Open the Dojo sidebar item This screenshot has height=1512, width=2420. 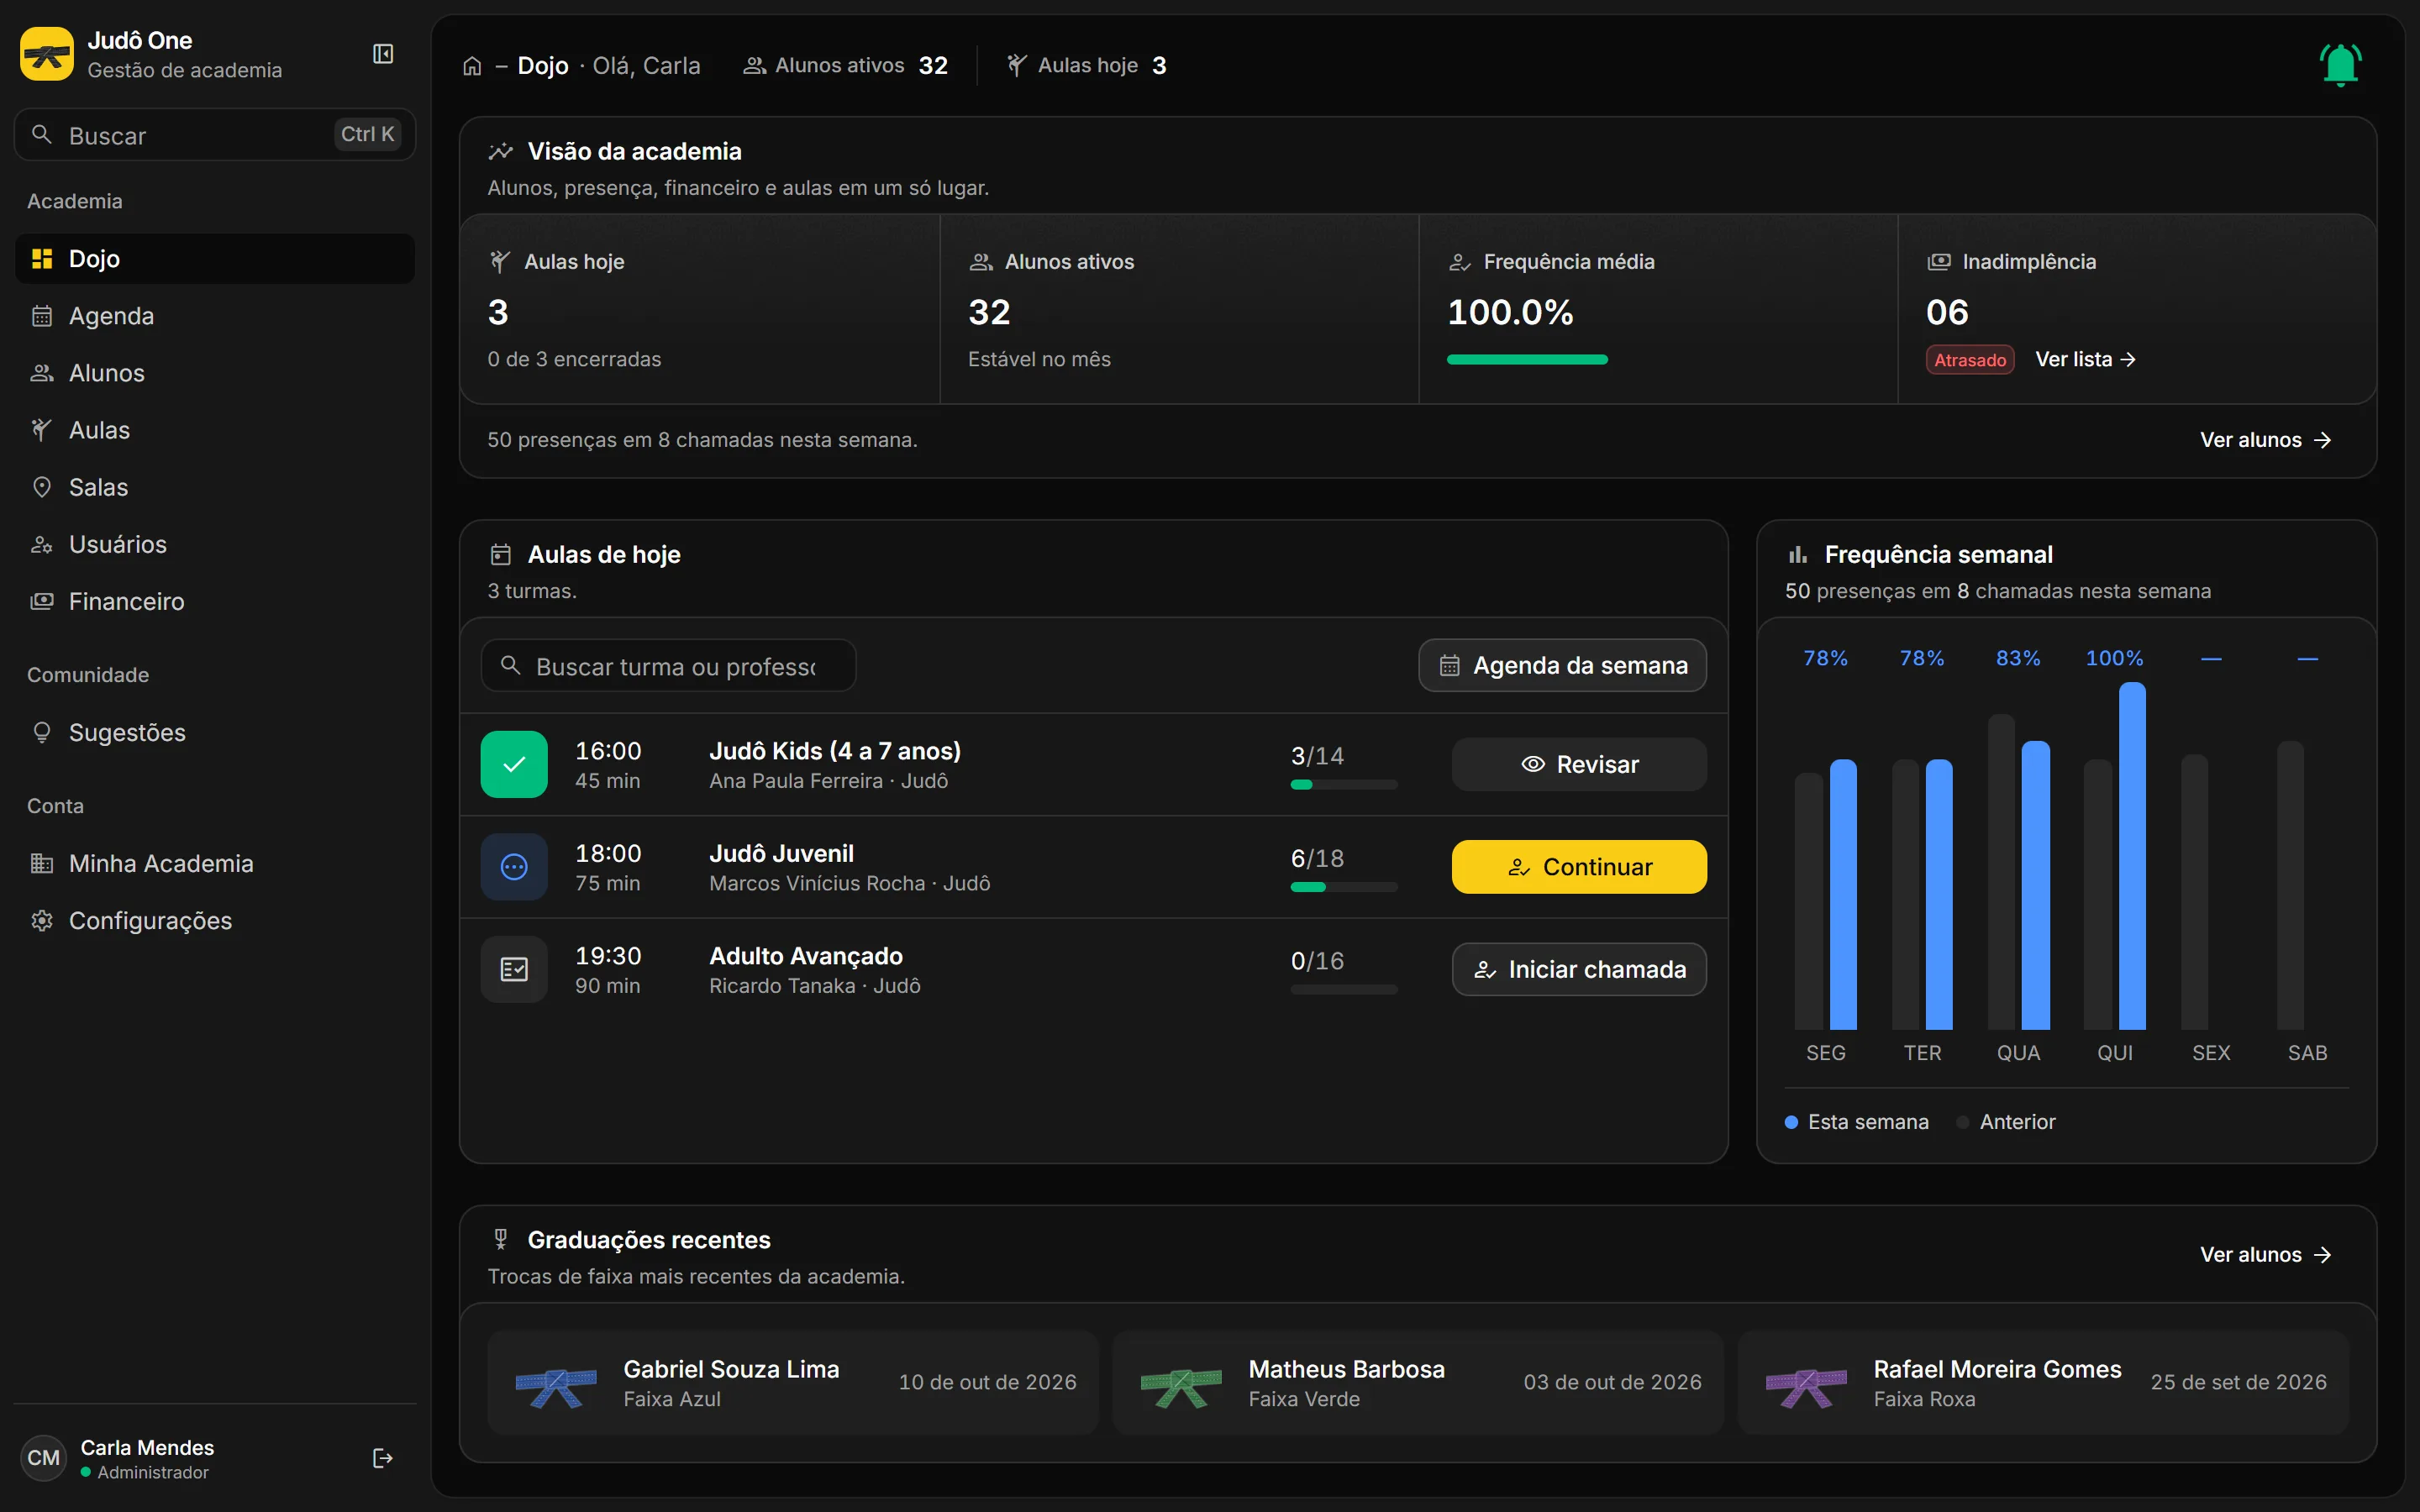pos(215,259)
